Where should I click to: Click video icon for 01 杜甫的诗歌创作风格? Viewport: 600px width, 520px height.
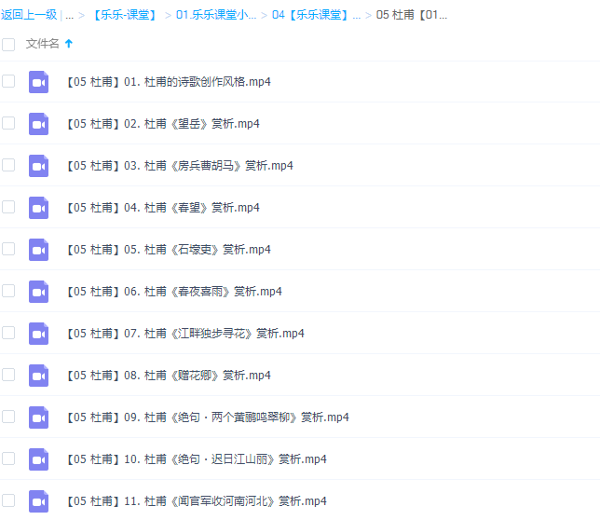38,82
